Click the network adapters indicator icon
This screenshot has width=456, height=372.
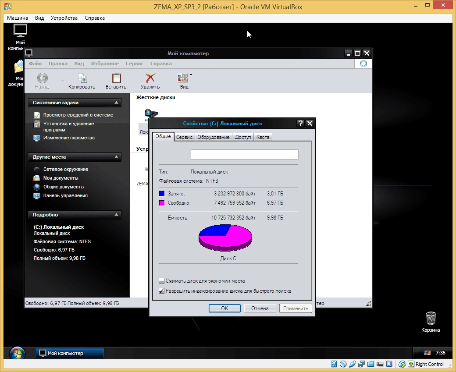pyautogui.click(x=361, y=364)
